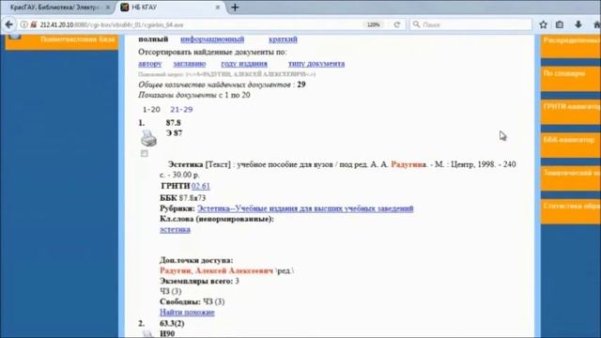Image resolution: width=601 pixels, height=338 pixels.
Task: Click the bookmark star icon
Action: 543,24
